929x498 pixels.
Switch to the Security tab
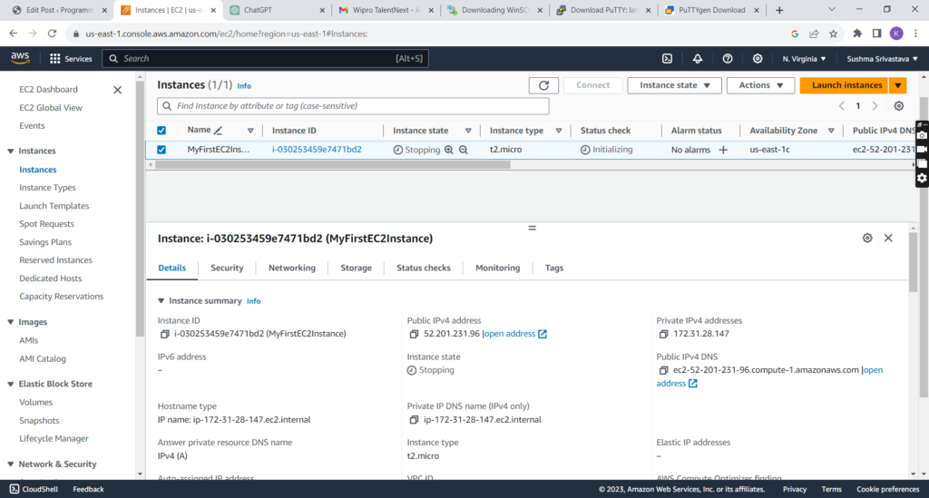(x=227, y=268)
